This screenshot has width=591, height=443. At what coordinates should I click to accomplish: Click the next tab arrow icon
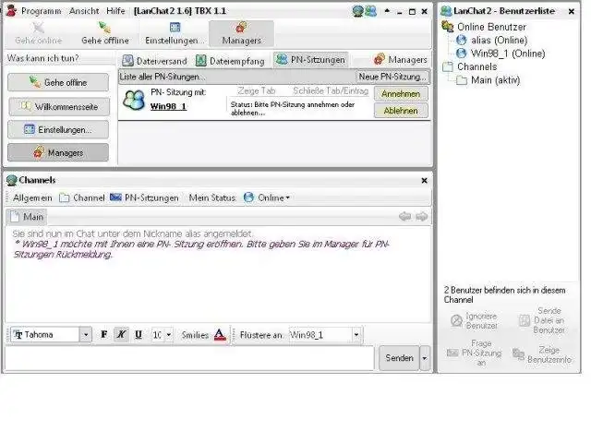[422, 217]
